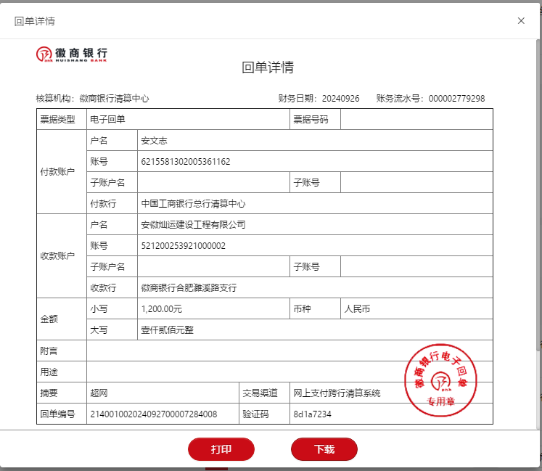Viewport: 542px width, 471px height.
Task: Click the Huishang Bank logo
Action: tap(73, 54)
